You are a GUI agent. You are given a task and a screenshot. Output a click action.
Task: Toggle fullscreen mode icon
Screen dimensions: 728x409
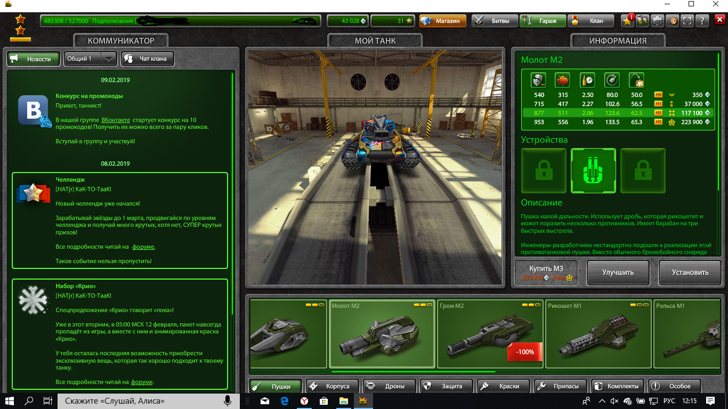pos(688,21)
